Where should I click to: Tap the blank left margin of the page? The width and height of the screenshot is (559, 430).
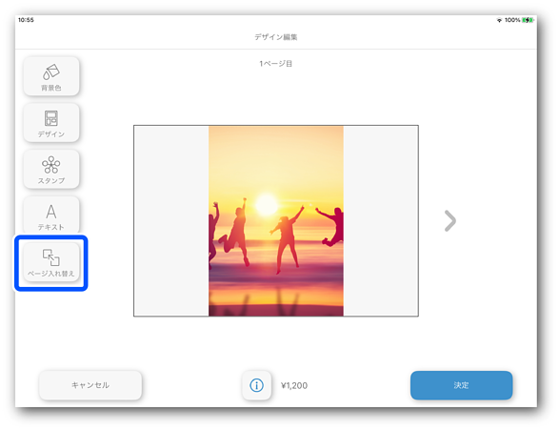pos(171,221)
